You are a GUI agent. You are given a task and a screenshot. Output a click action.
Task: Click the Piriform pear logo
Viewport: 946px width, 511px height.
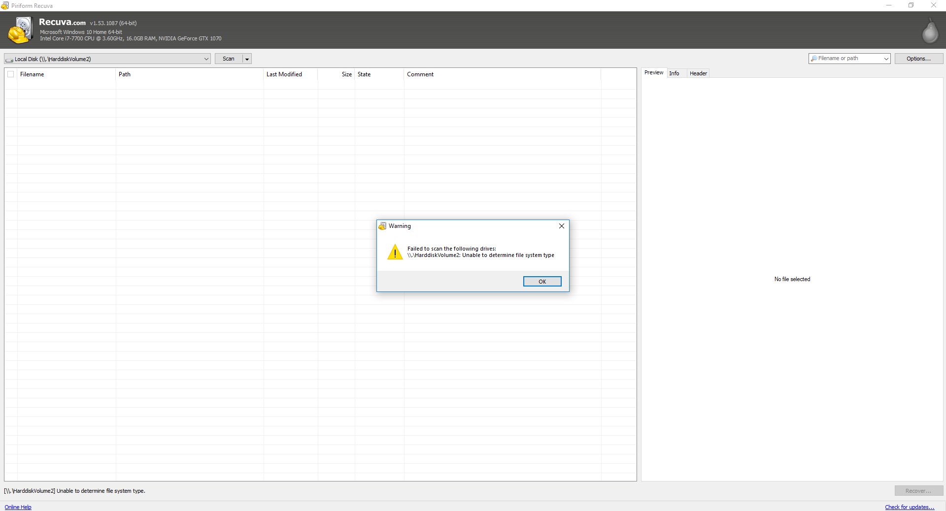[x=930, y=31]
